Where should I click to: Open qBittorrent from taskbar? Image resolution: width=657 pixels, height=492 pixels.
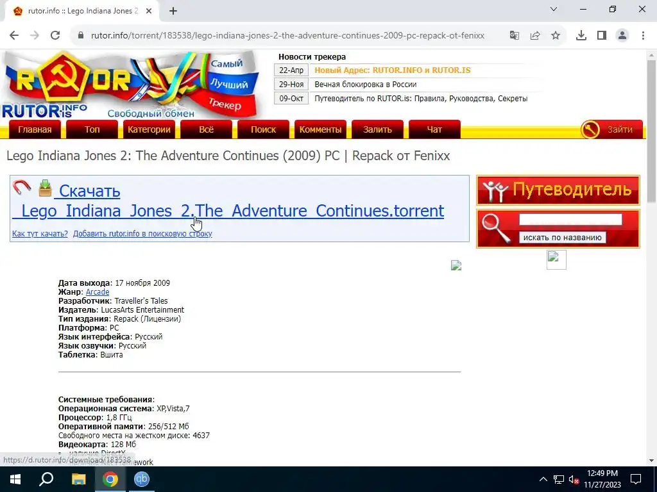142,479
